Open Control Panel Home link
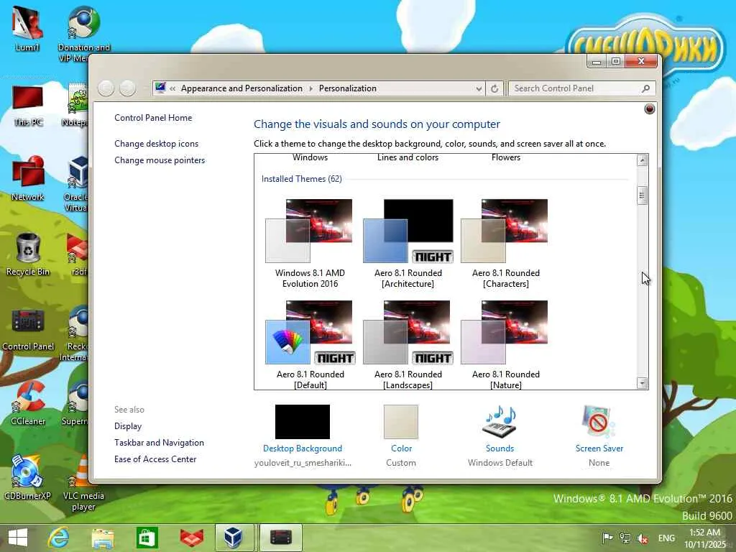The width and height of the screenshot is (736, 552). (153, 118)
